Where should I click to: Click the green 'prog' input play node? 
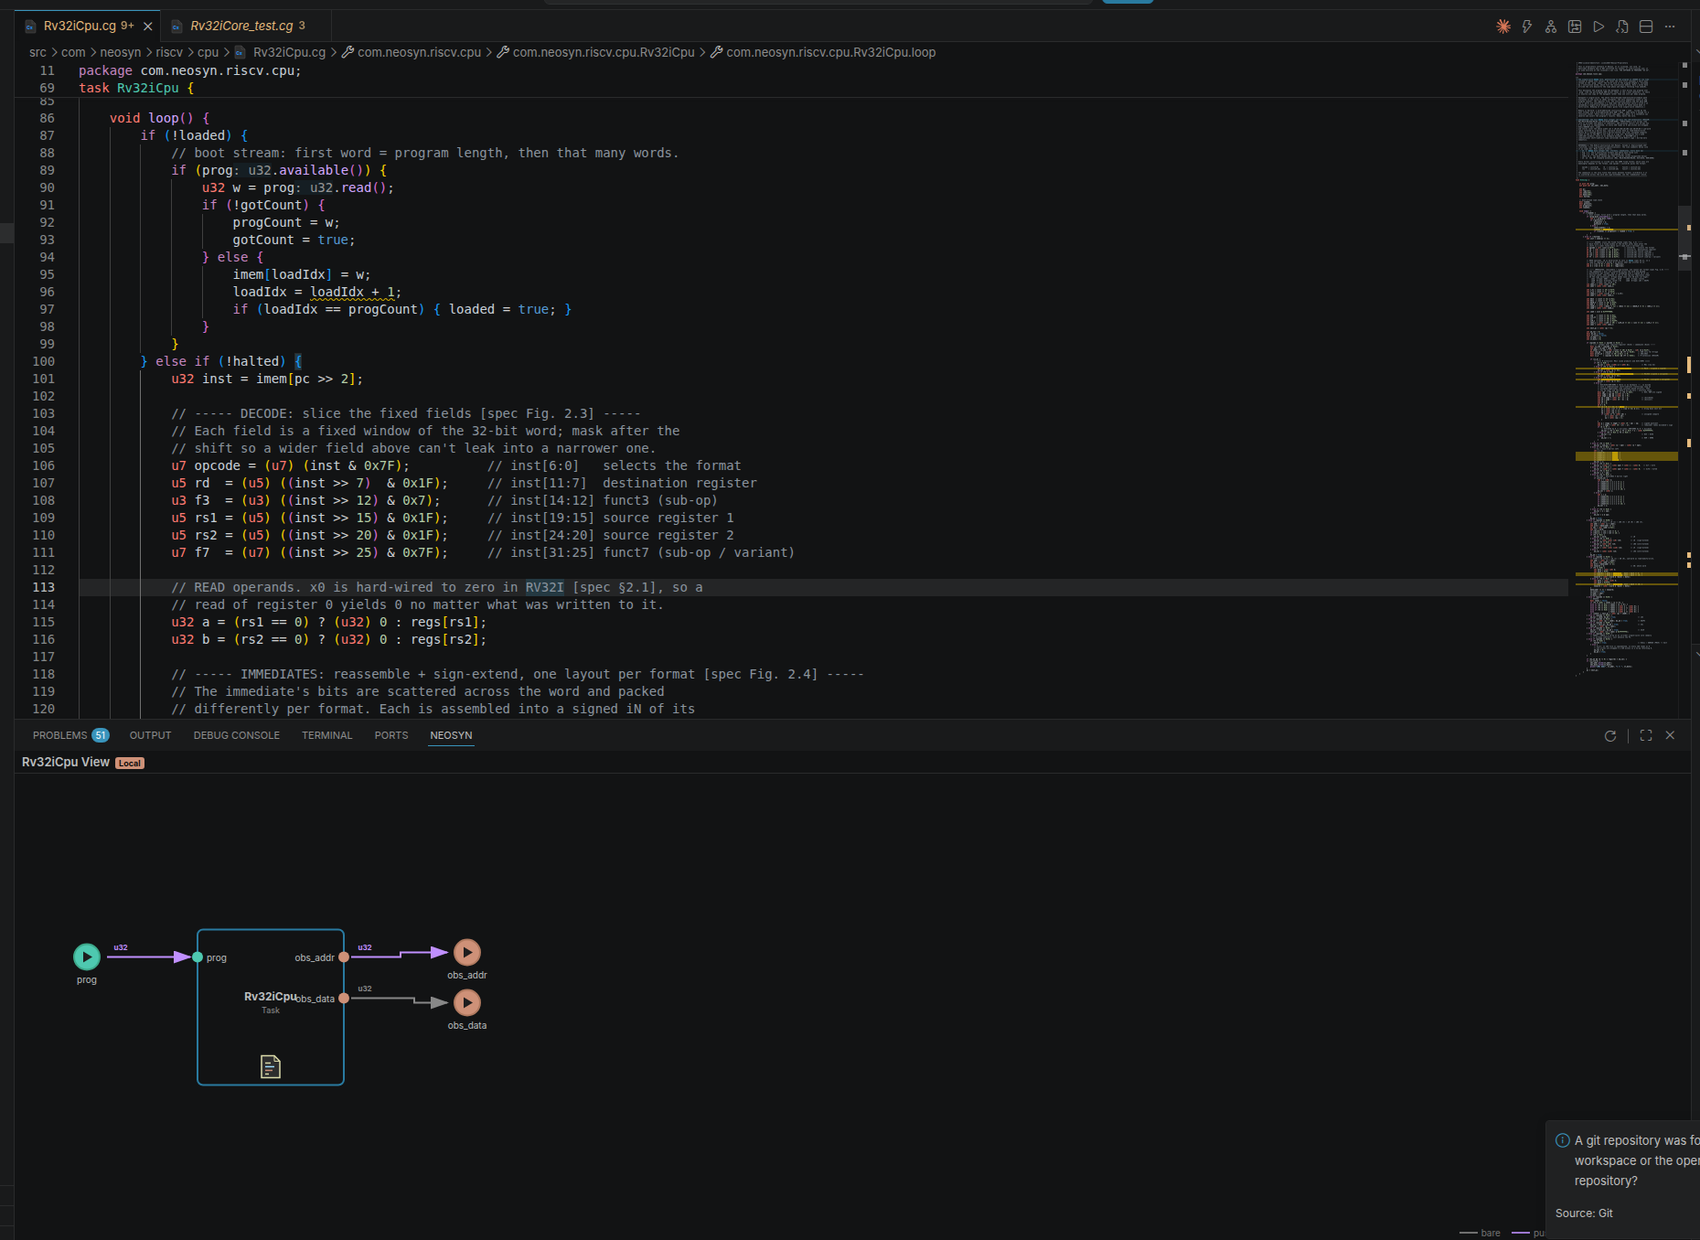87,957
